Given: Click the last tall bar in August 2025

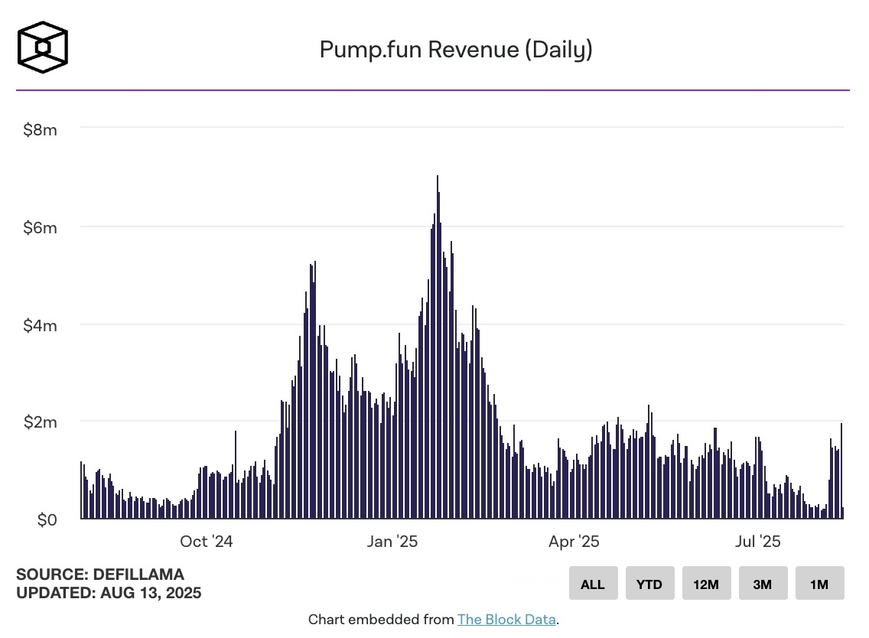Looking at the screenshot, I should 841,470.
